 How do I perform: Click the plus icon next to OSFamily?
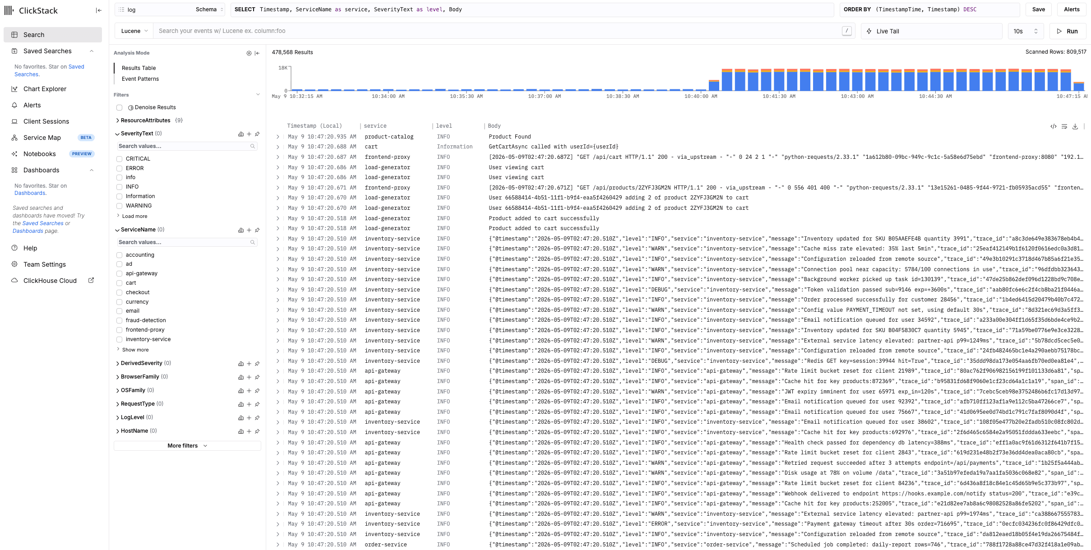click(x=249, y=391)
